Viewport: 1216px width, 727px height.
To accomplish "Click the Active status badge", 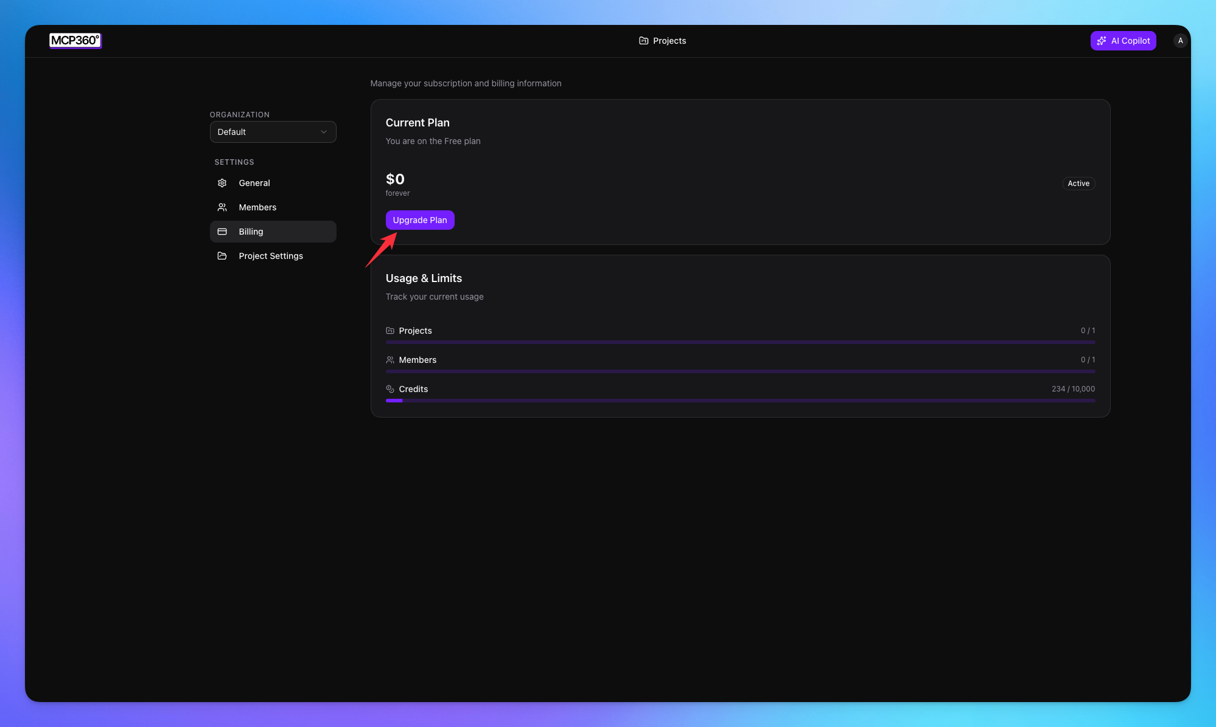I will pos(1078,184).
